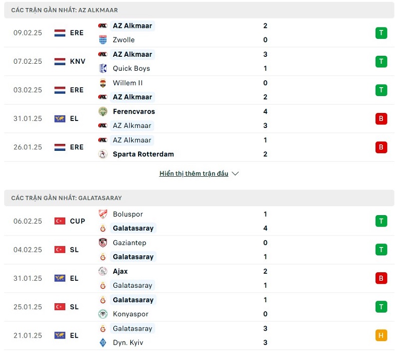Screen dimensions: 399x351
Task: Expand more matches with the chevron arrow
Action: [x=235, y=174]
